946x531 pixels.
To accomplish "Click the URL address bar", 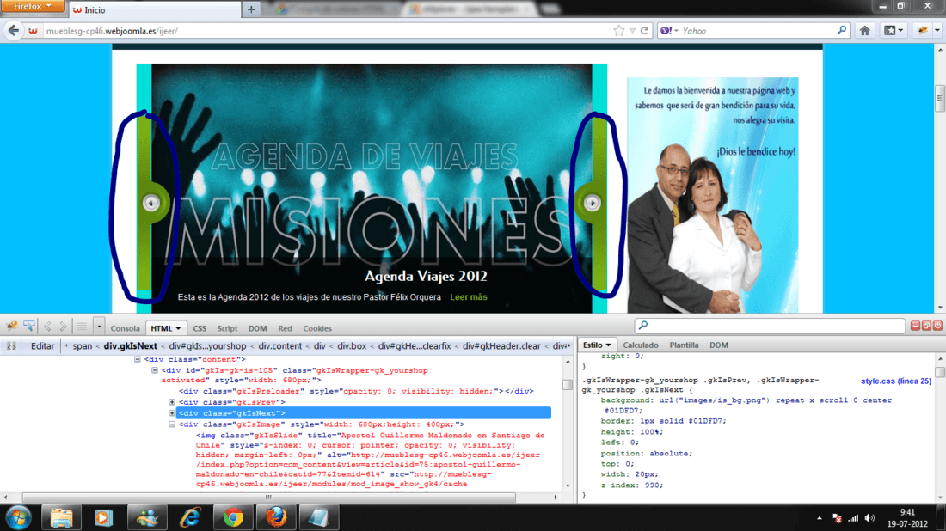I will coord(326,31).
